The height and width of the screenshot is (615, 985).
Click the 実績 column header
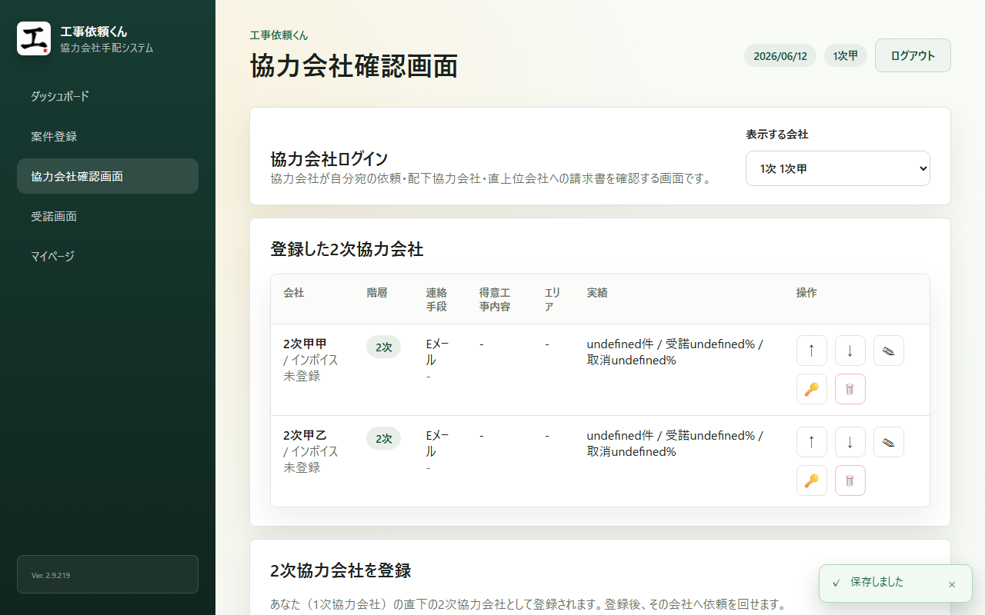pyautogui.click(x=597, y=293)
